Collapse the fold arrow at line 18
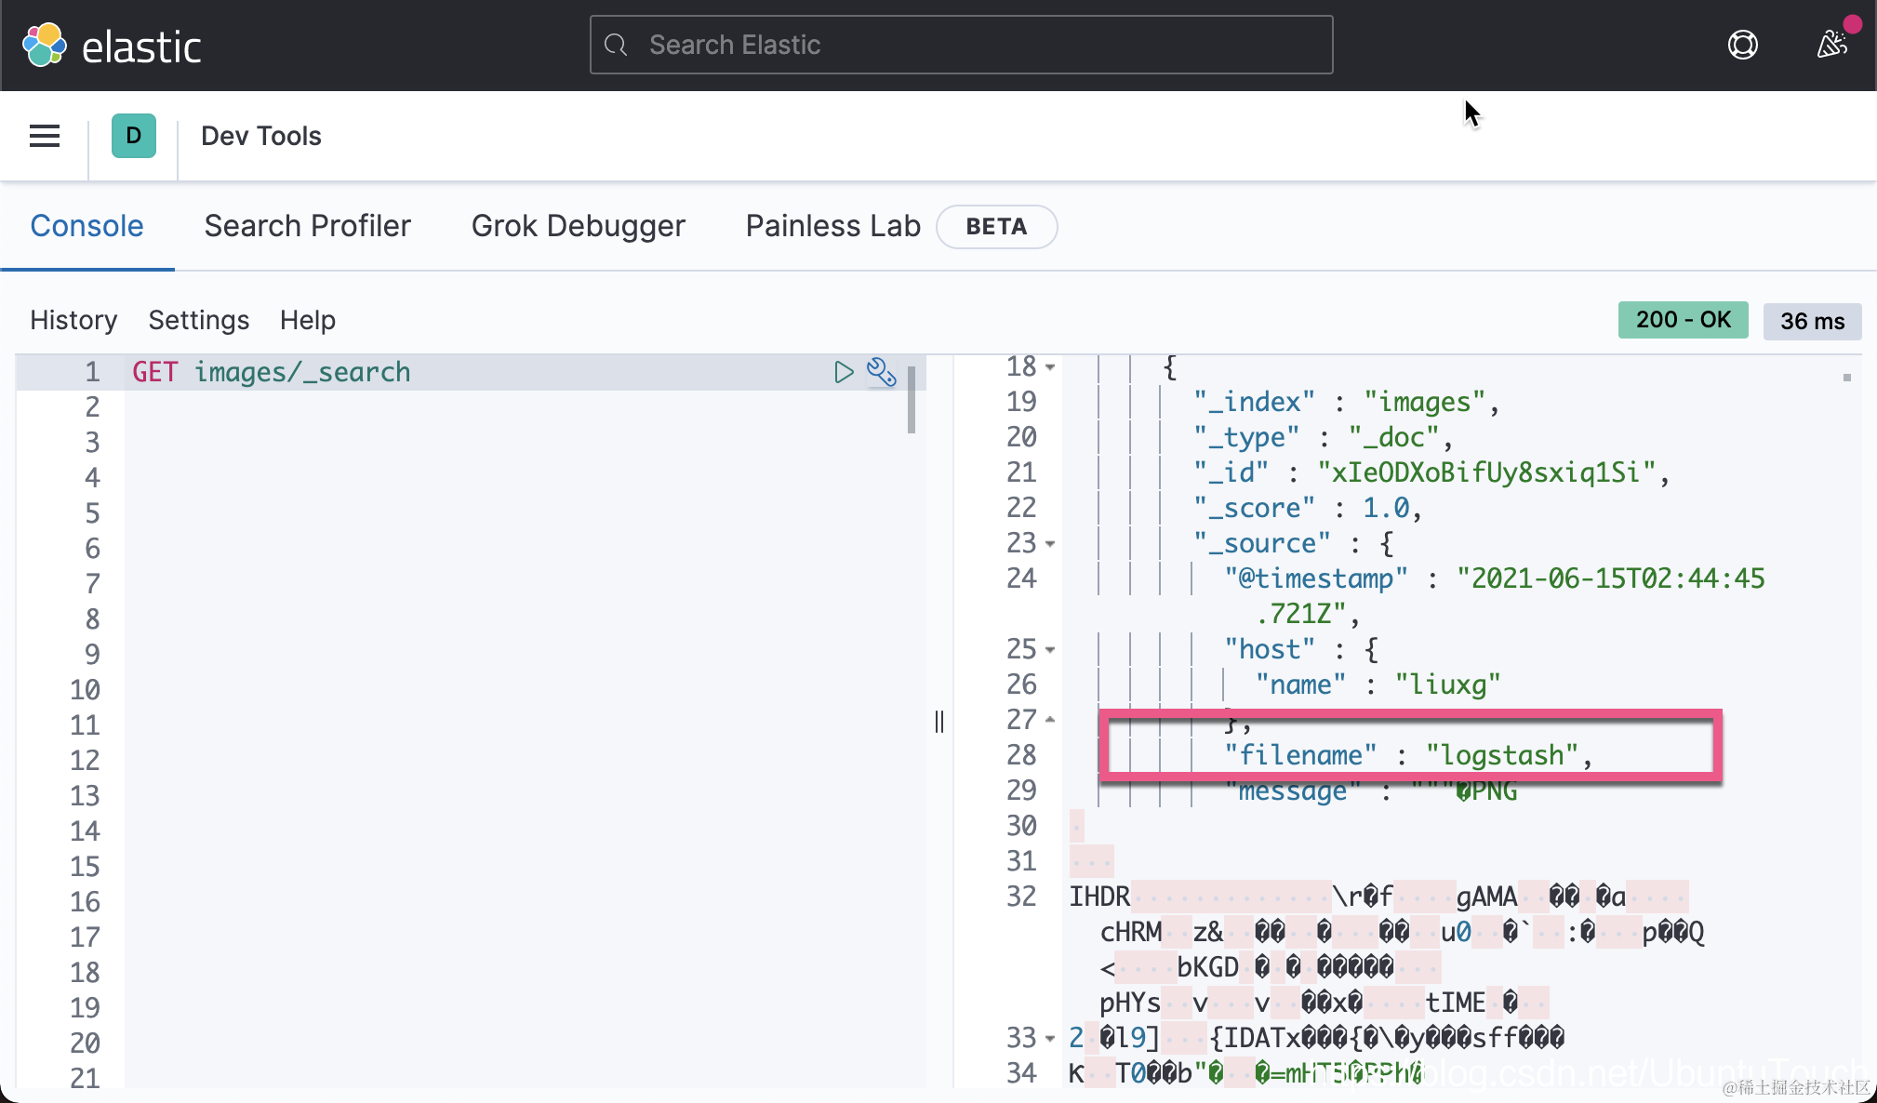This screenshot has height=1103, width=1877. click(1050, 367)
